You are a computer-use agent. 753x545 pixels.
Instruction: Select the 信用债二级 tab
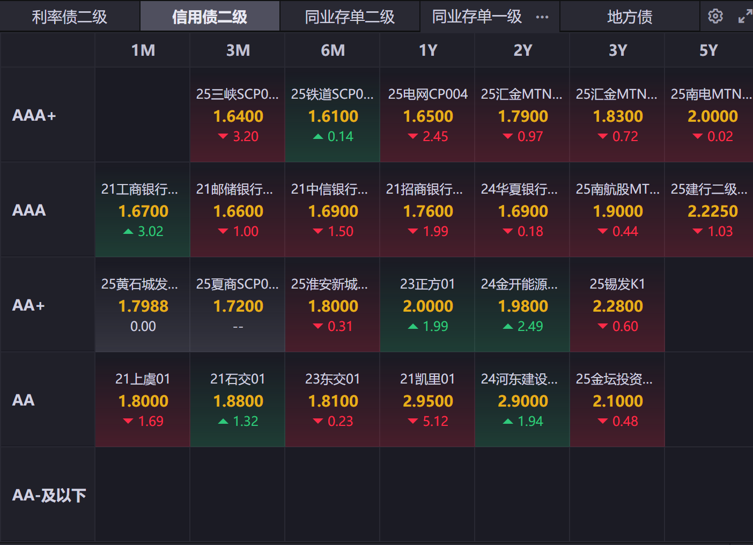(210, 17)
